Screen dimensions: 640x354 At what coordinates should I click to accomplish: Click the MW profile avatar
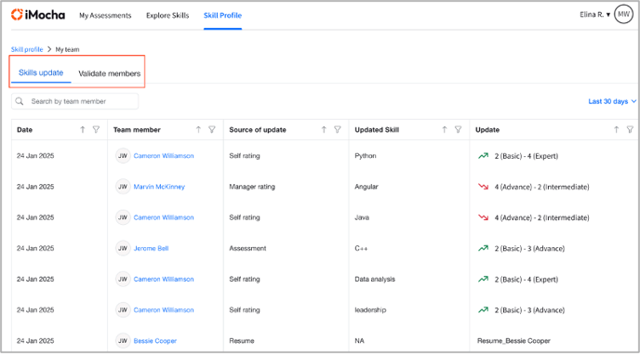(623, 15)
